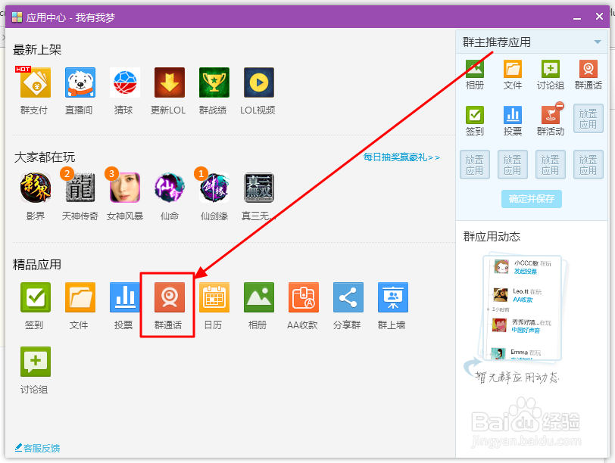Open 签到 in 精品应用 section
The image size is (615, 463).
pyautogui.click(x=36, y=297)
